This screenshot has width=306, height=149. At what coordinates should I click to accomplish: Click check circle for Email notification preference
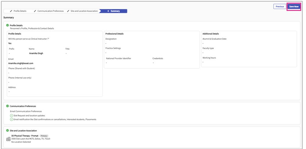point(12,119)
